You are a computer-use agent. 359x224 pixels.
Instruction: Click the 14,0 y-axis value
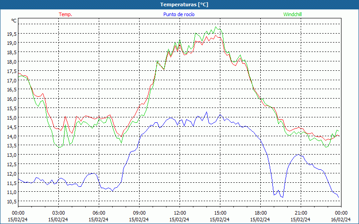point(12,137)
